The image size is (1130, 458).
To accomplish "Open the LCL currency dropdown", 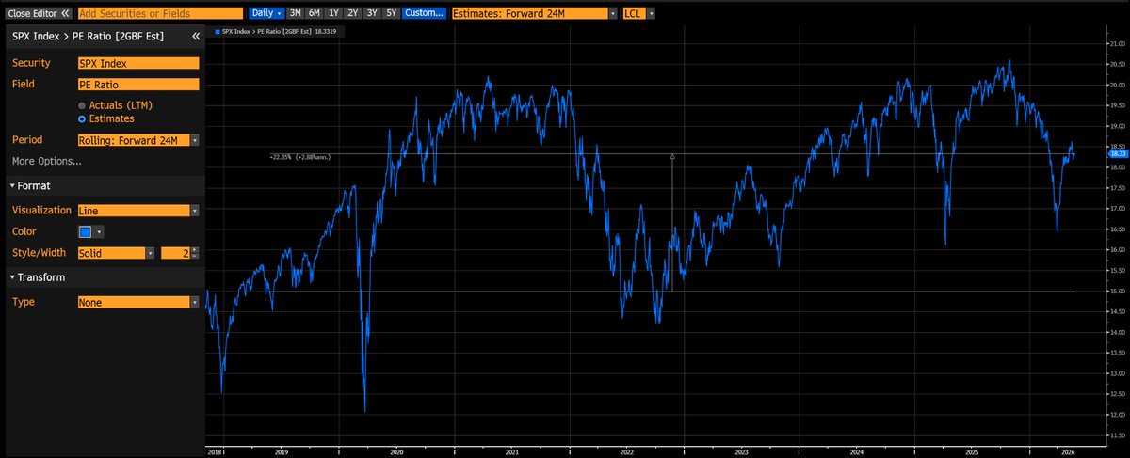I will click(x=638, y=14).
